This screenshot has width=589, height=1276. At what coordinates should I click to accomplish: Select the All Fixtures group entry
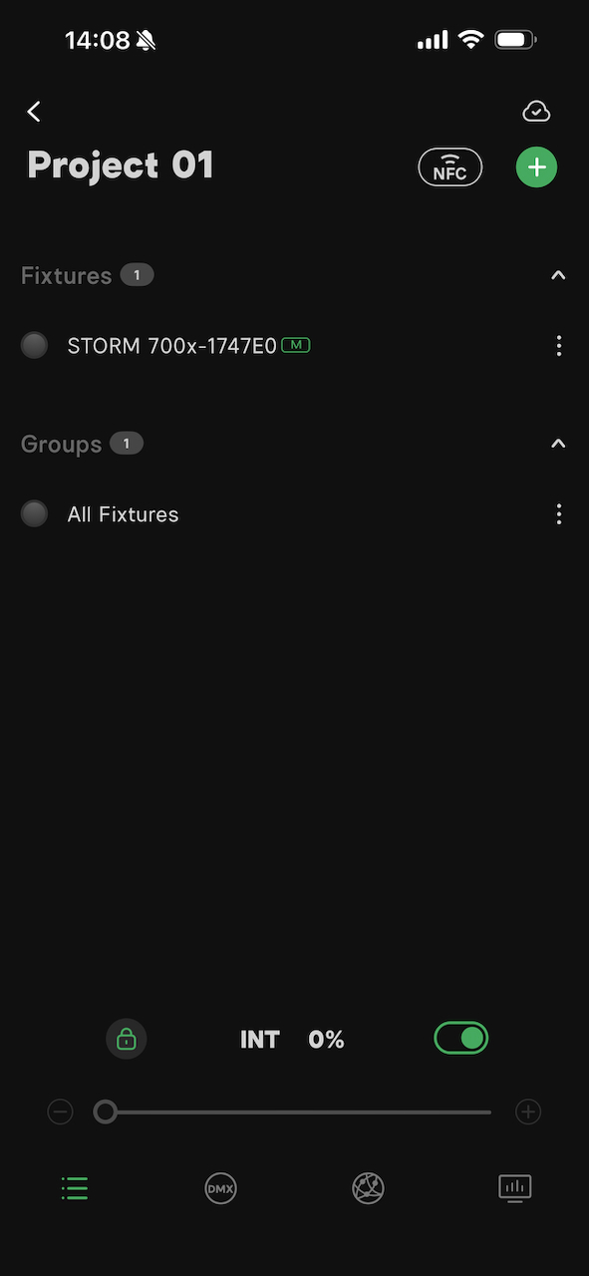click(123, 513)
